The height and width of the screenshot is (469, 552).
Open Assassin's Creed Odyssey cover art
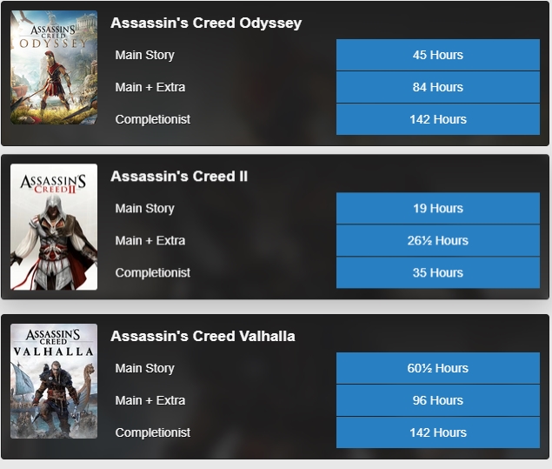pos(54,67)
